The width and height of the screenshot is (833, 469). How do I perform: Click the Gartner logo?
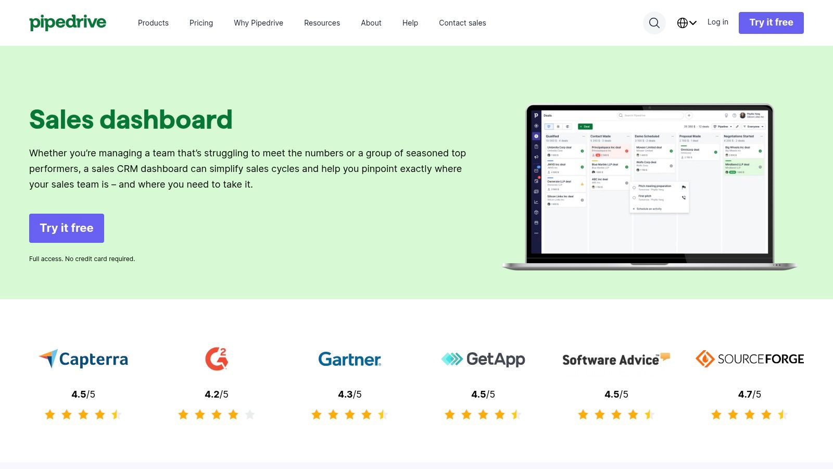coord(350,359)
